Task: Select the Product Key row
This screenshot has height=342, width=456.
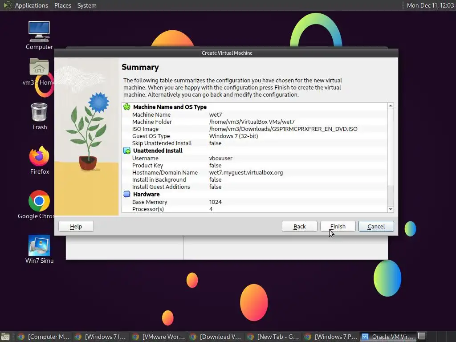Action: tap(255, 166)
